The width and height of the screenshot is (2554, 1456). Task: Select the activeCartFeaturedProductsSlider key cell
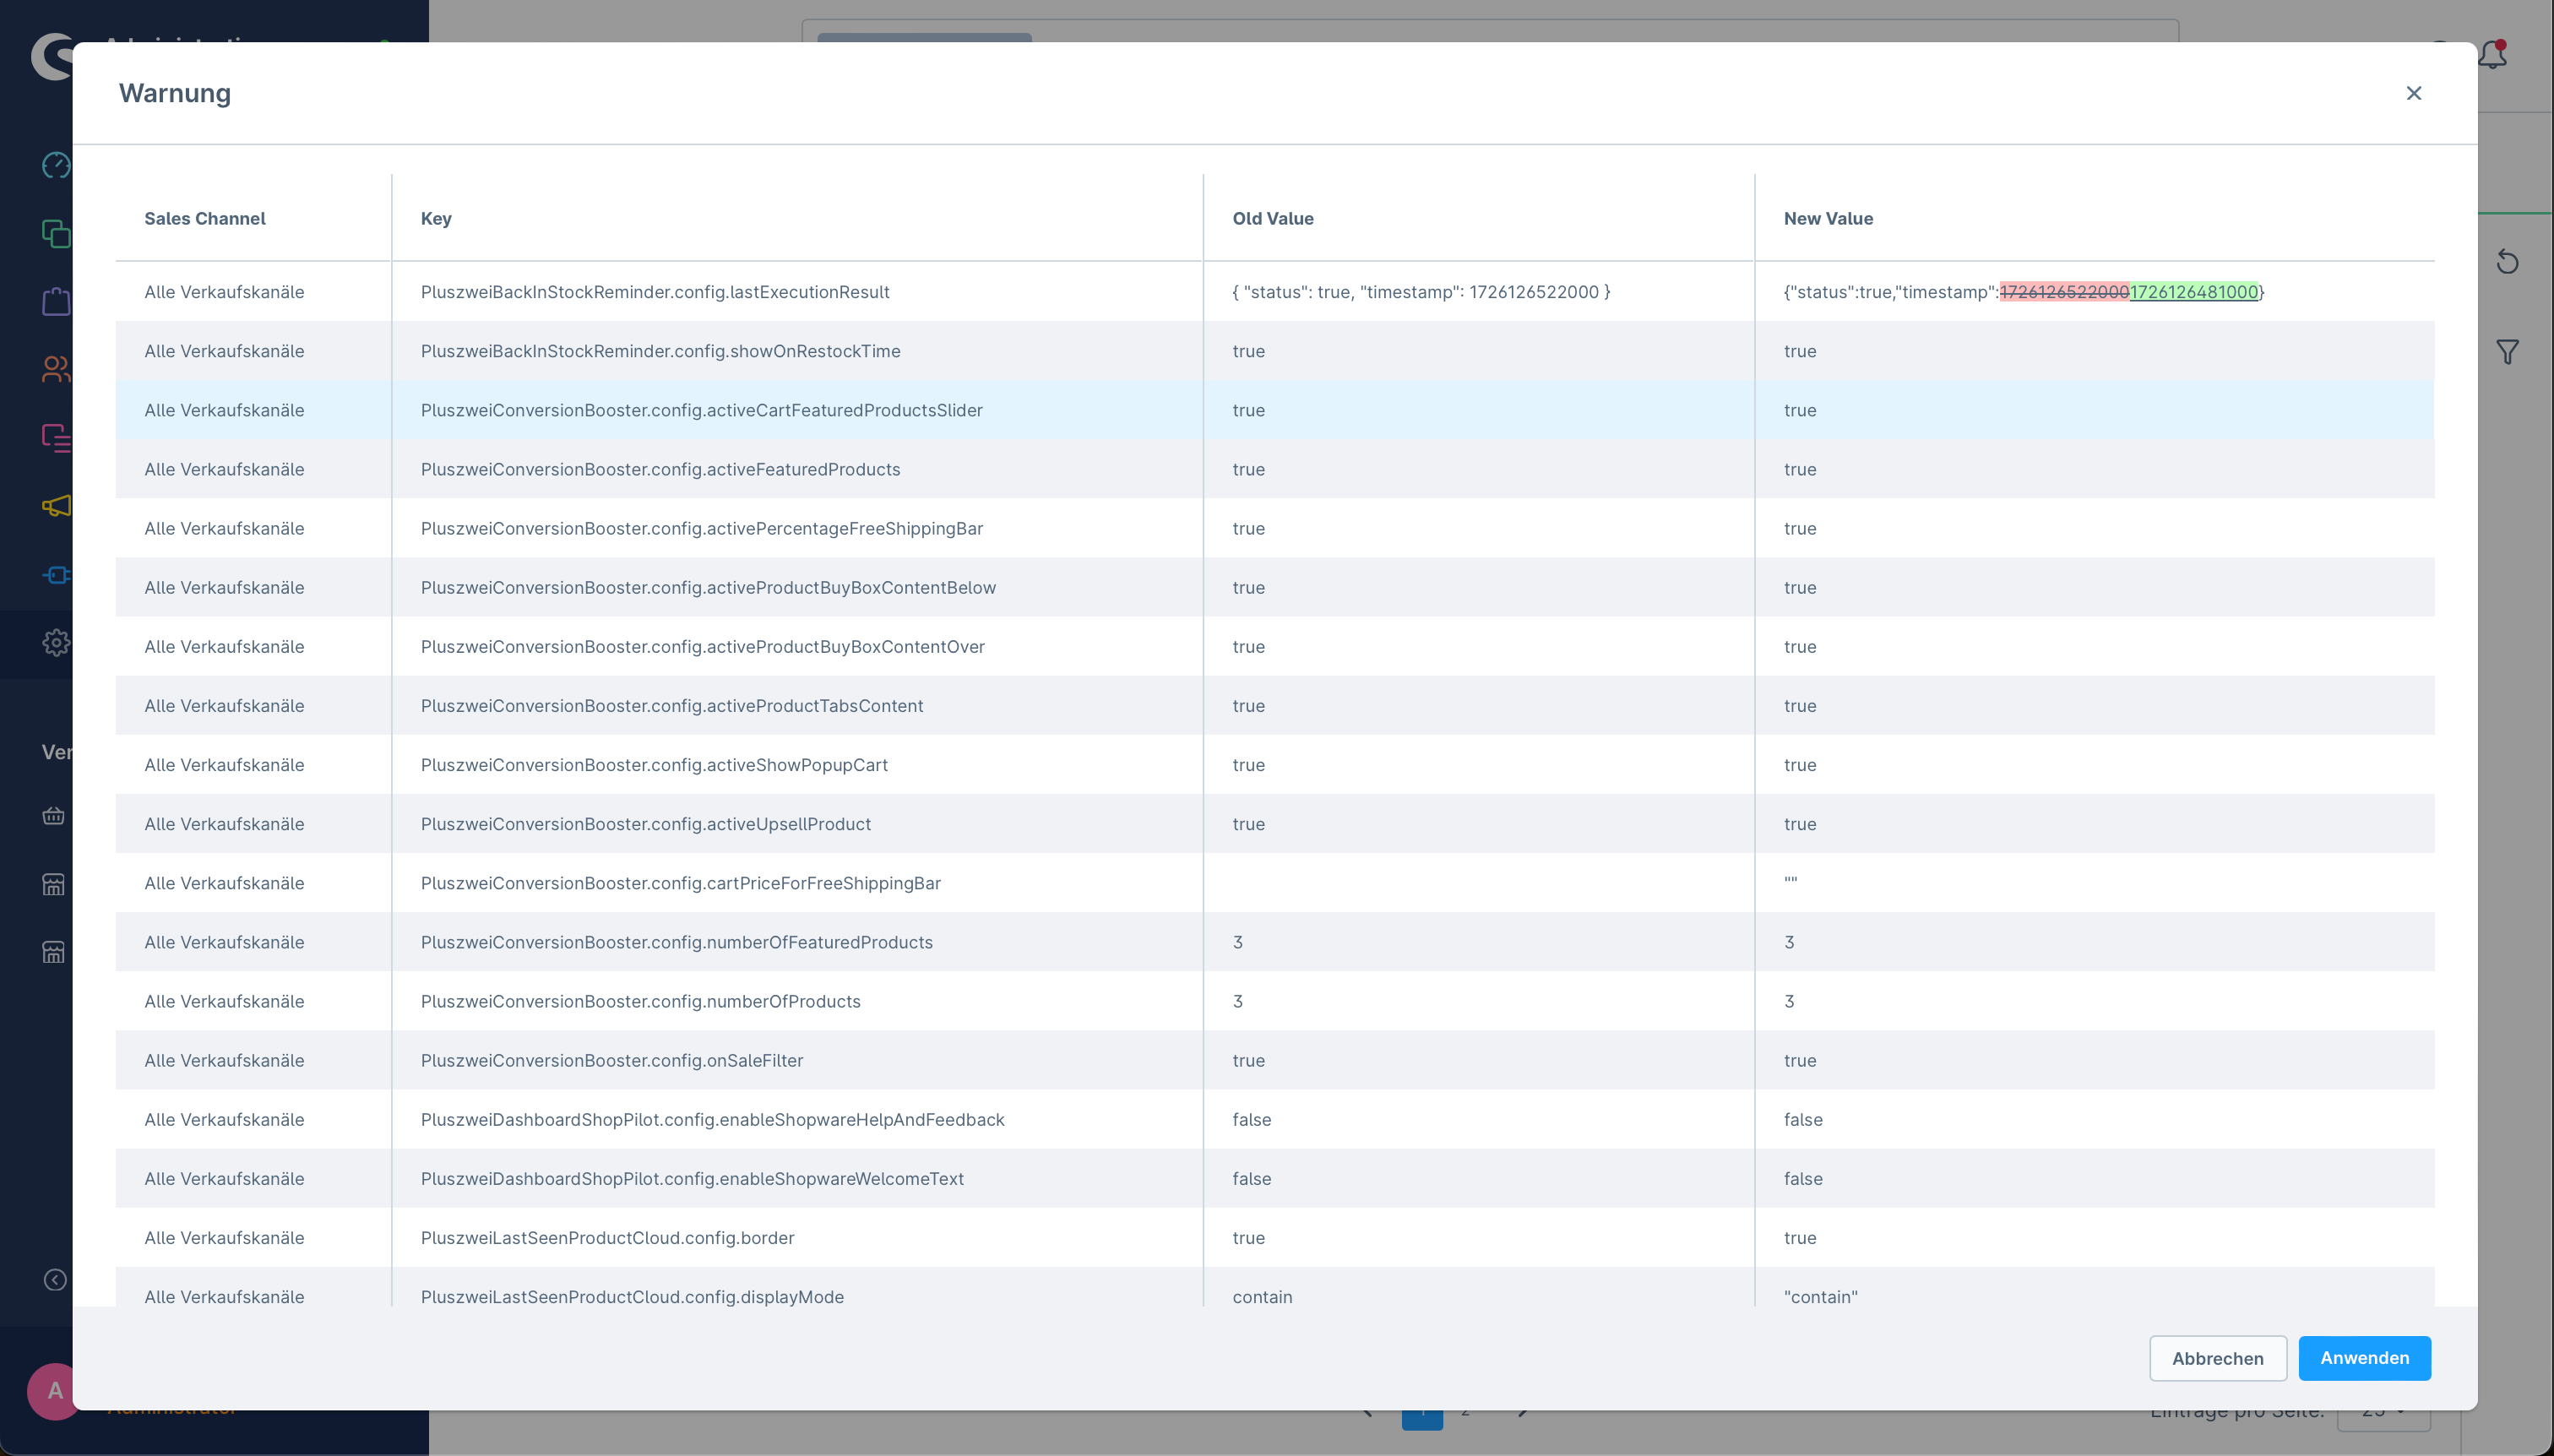click(x=797, y=410)
